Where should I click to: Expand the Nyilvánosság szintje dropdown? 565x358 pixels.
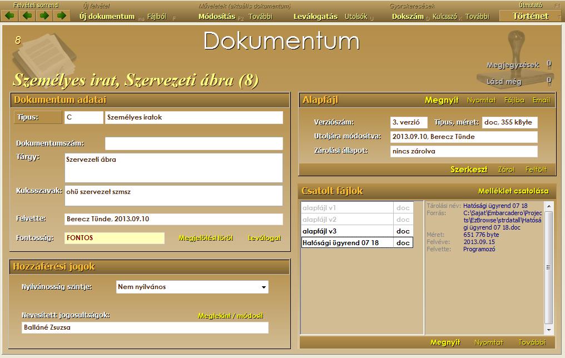263,287
